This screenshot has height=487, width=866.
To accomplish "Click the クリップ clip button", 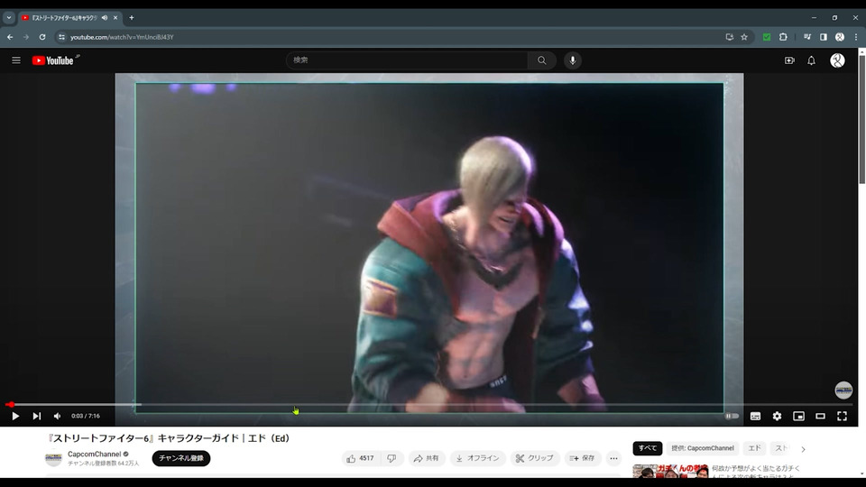I will (535, 458).
